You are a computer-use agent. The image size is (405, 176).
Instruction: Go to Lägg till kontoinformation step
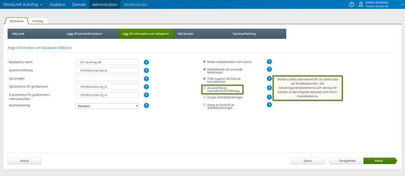coord(90,34)
